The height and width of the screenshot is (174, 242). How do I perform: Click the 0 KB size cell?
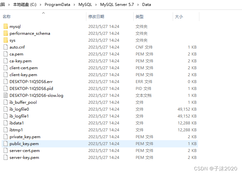pyautogui.click(x=192, y=82)
